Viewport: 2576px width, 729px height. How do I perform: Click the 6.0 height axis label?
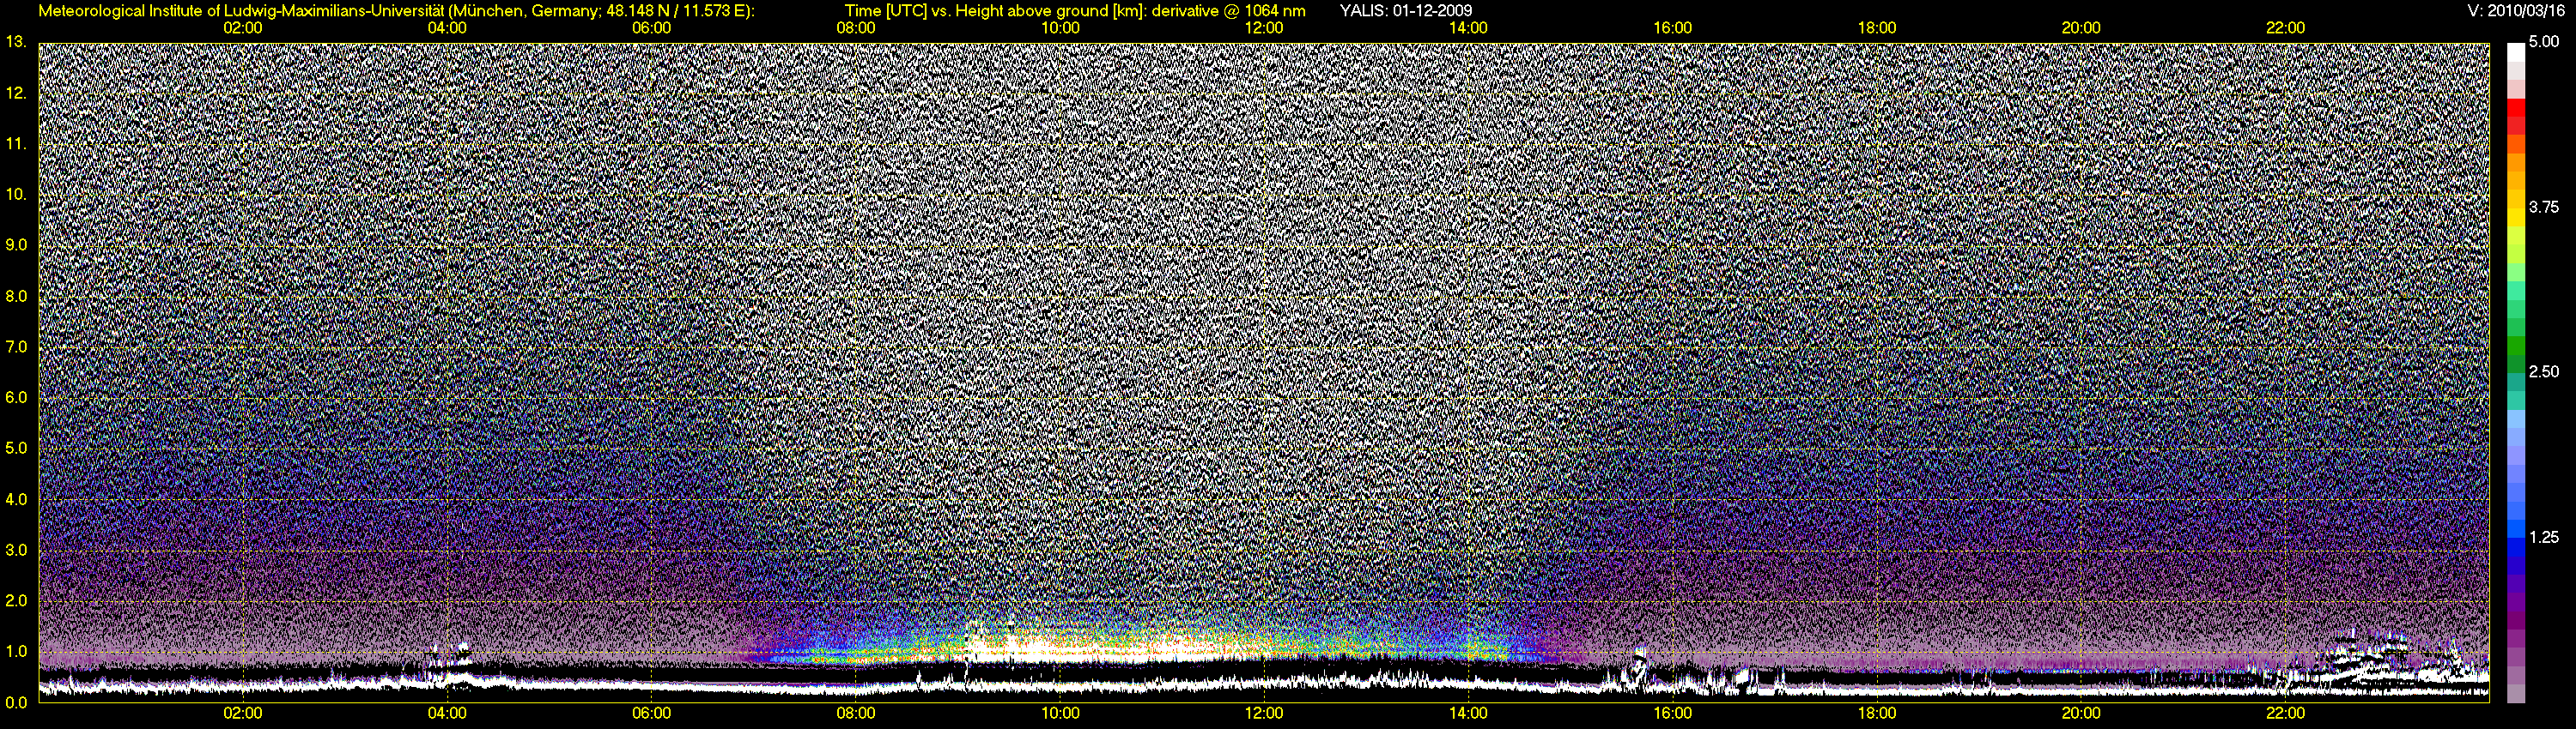(16, 397)
